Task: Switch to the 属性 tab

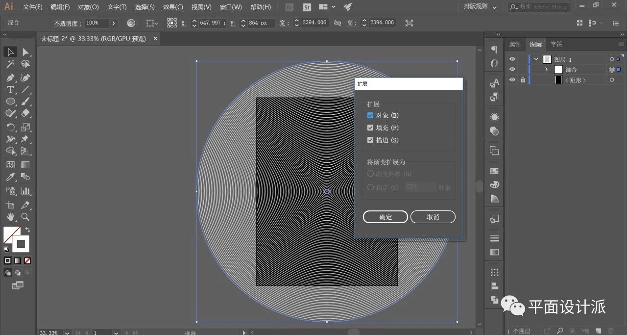Action: click(x=515, y=44)
